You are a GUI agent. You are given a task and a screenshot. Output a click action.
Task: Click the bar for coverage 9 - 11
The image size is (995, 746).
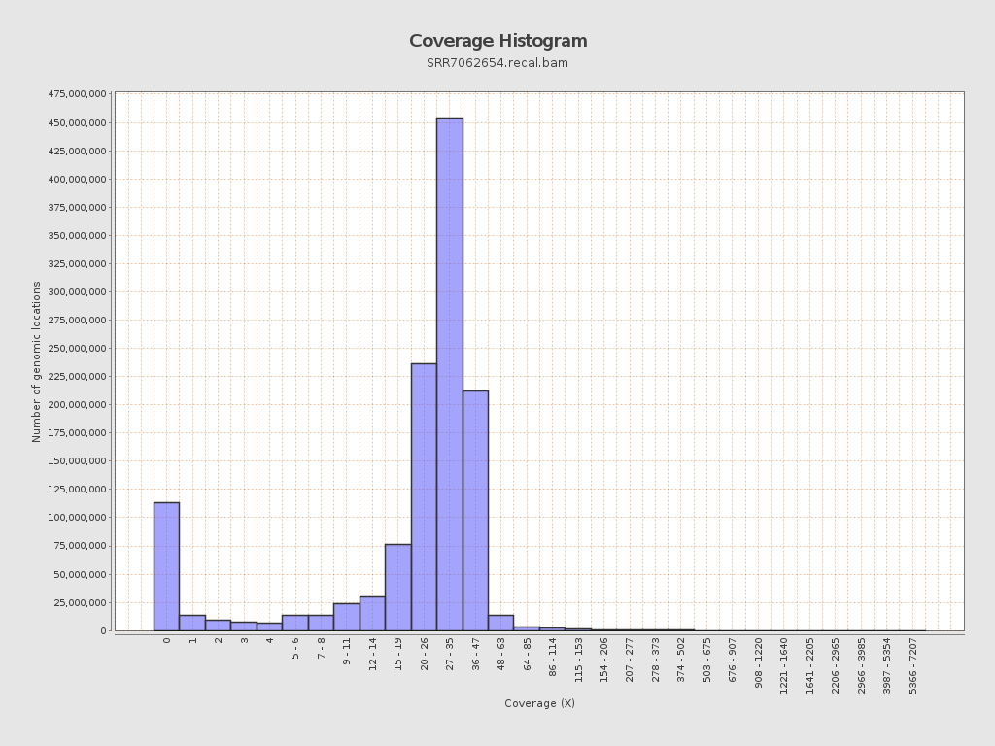point(347,617)
